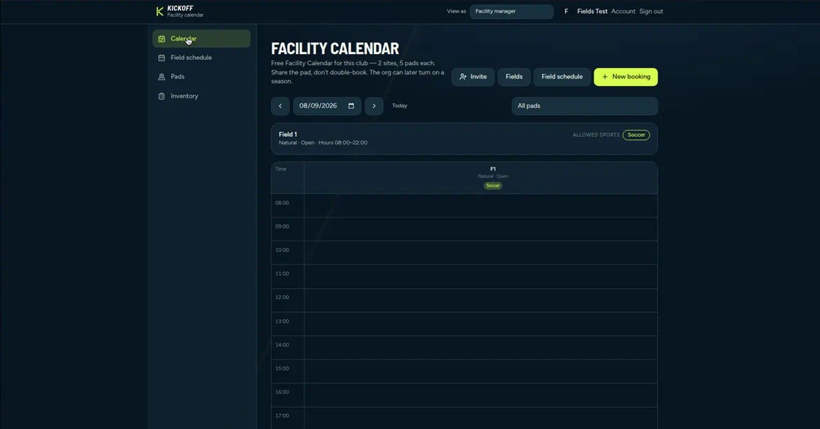Click the 12:00 time slot row
The height and width of the screenshot is (429, 820).
click(464, 300)
